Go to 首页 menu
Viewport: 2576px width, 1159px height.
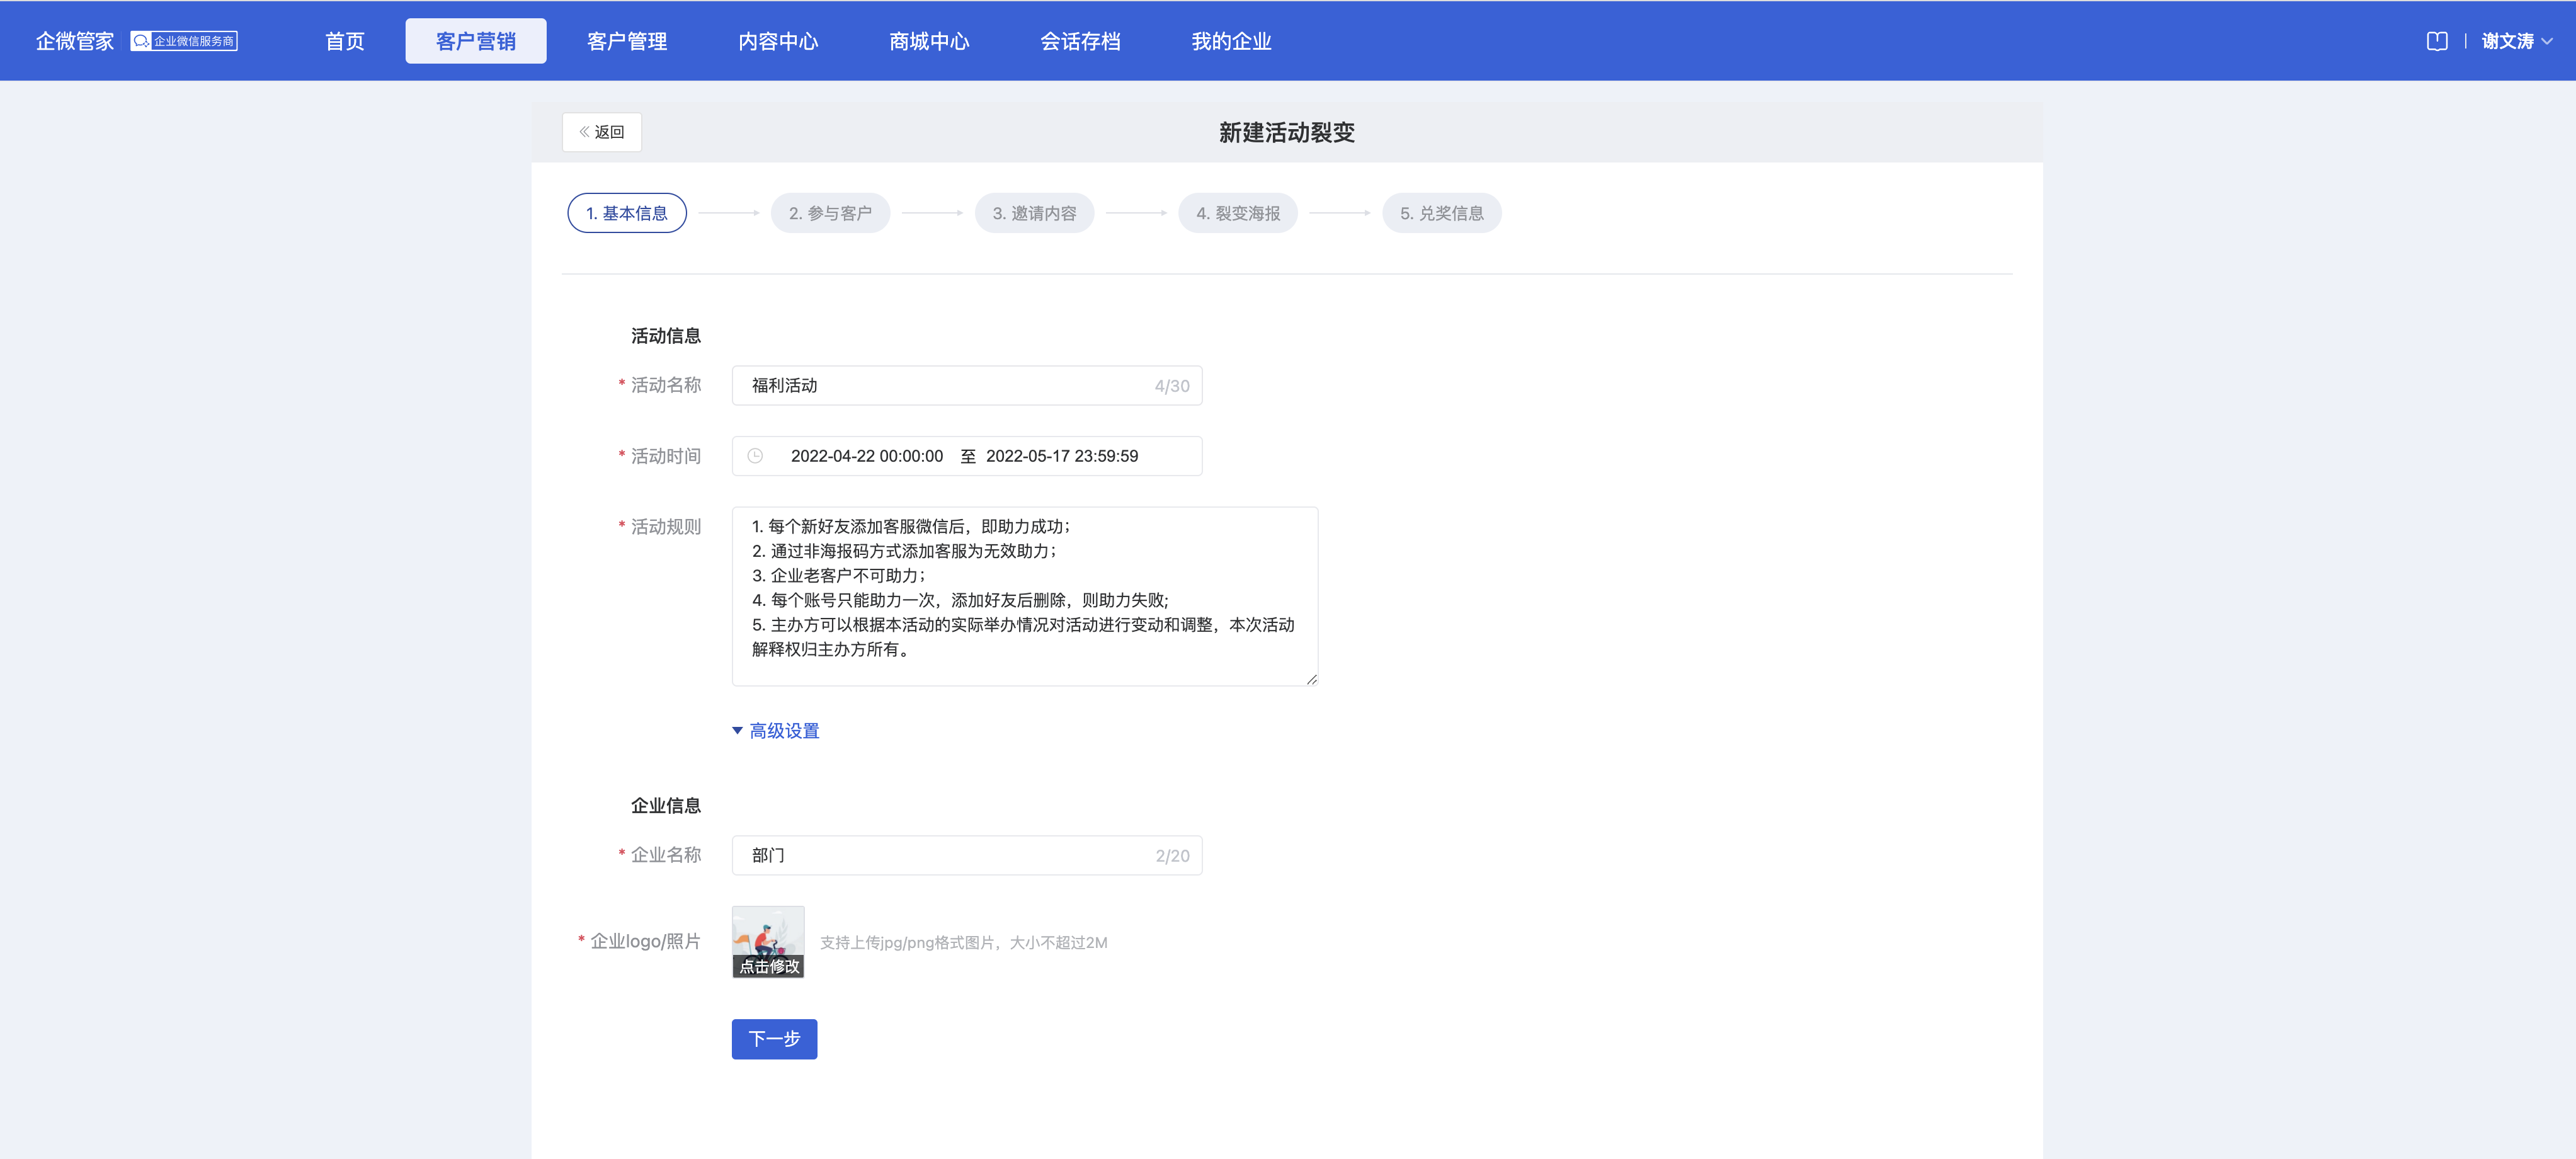[345, 41]
